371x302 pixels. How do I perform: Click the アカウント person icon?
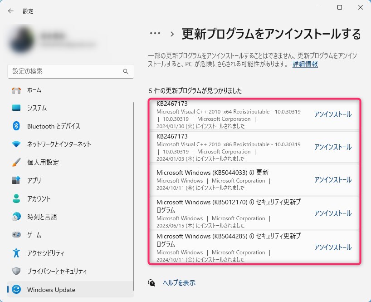[16, 199]
